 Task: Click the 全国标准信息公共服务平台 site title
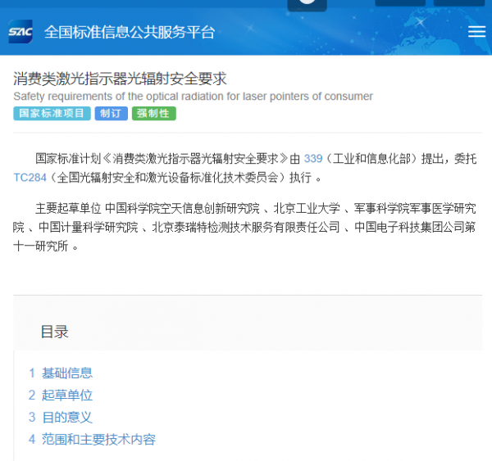point(130,33)
